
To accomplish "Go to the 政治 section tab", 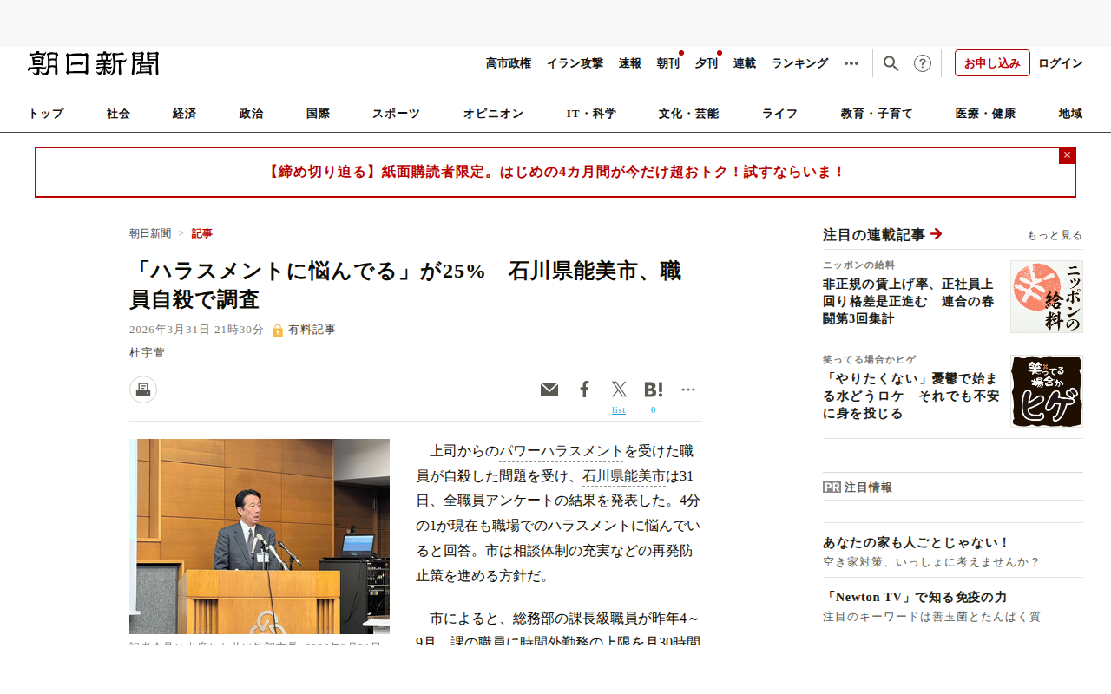I will [252, 114].
